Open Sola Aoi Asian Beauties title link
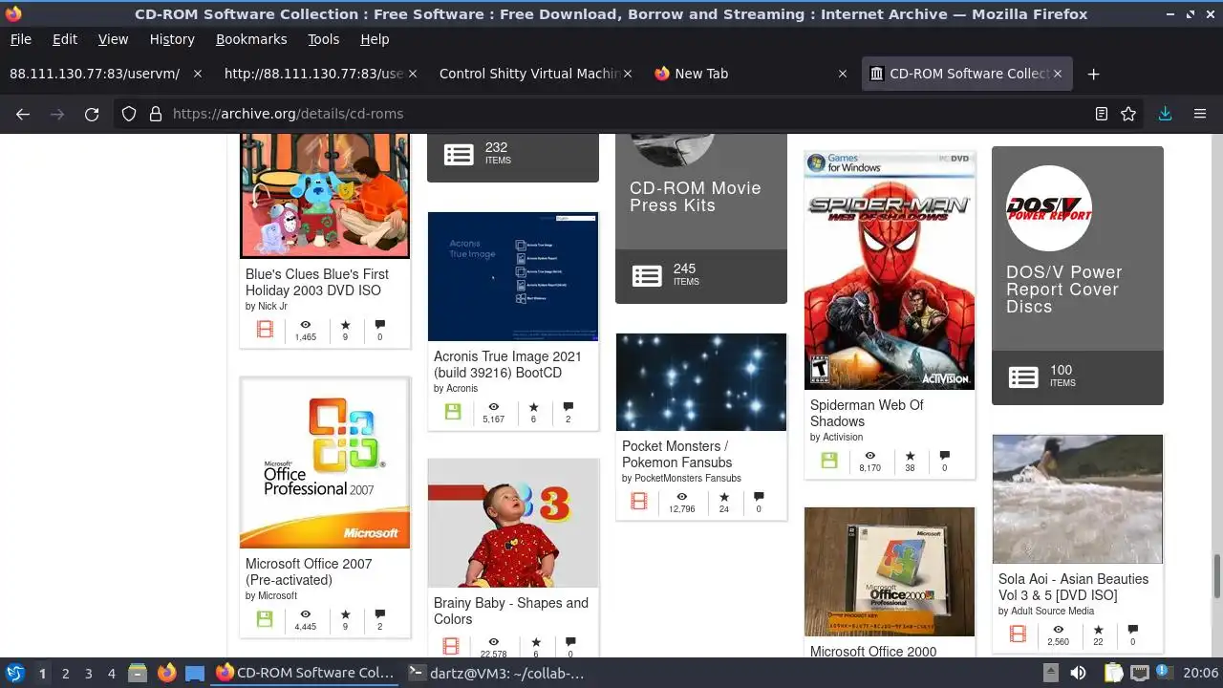 1074,587
